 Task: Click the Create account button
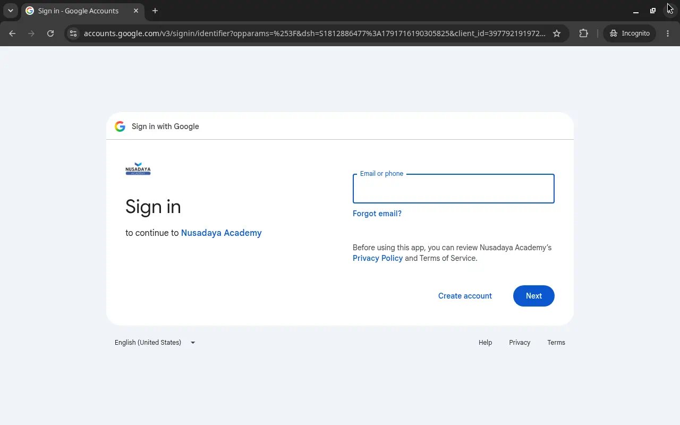point(465,296)
